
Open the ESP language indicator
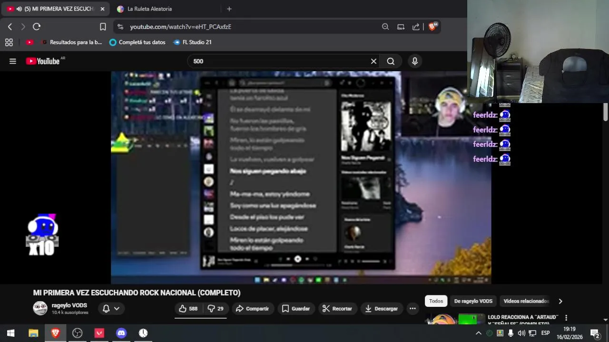(x=545, y=333)
